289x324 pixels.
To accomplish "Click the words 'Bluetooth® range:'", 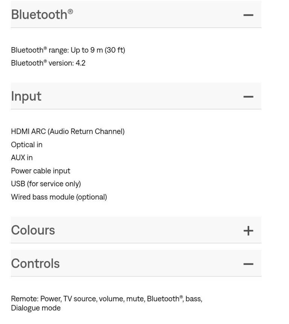I will pyautogui.click(x=40, y=50).
